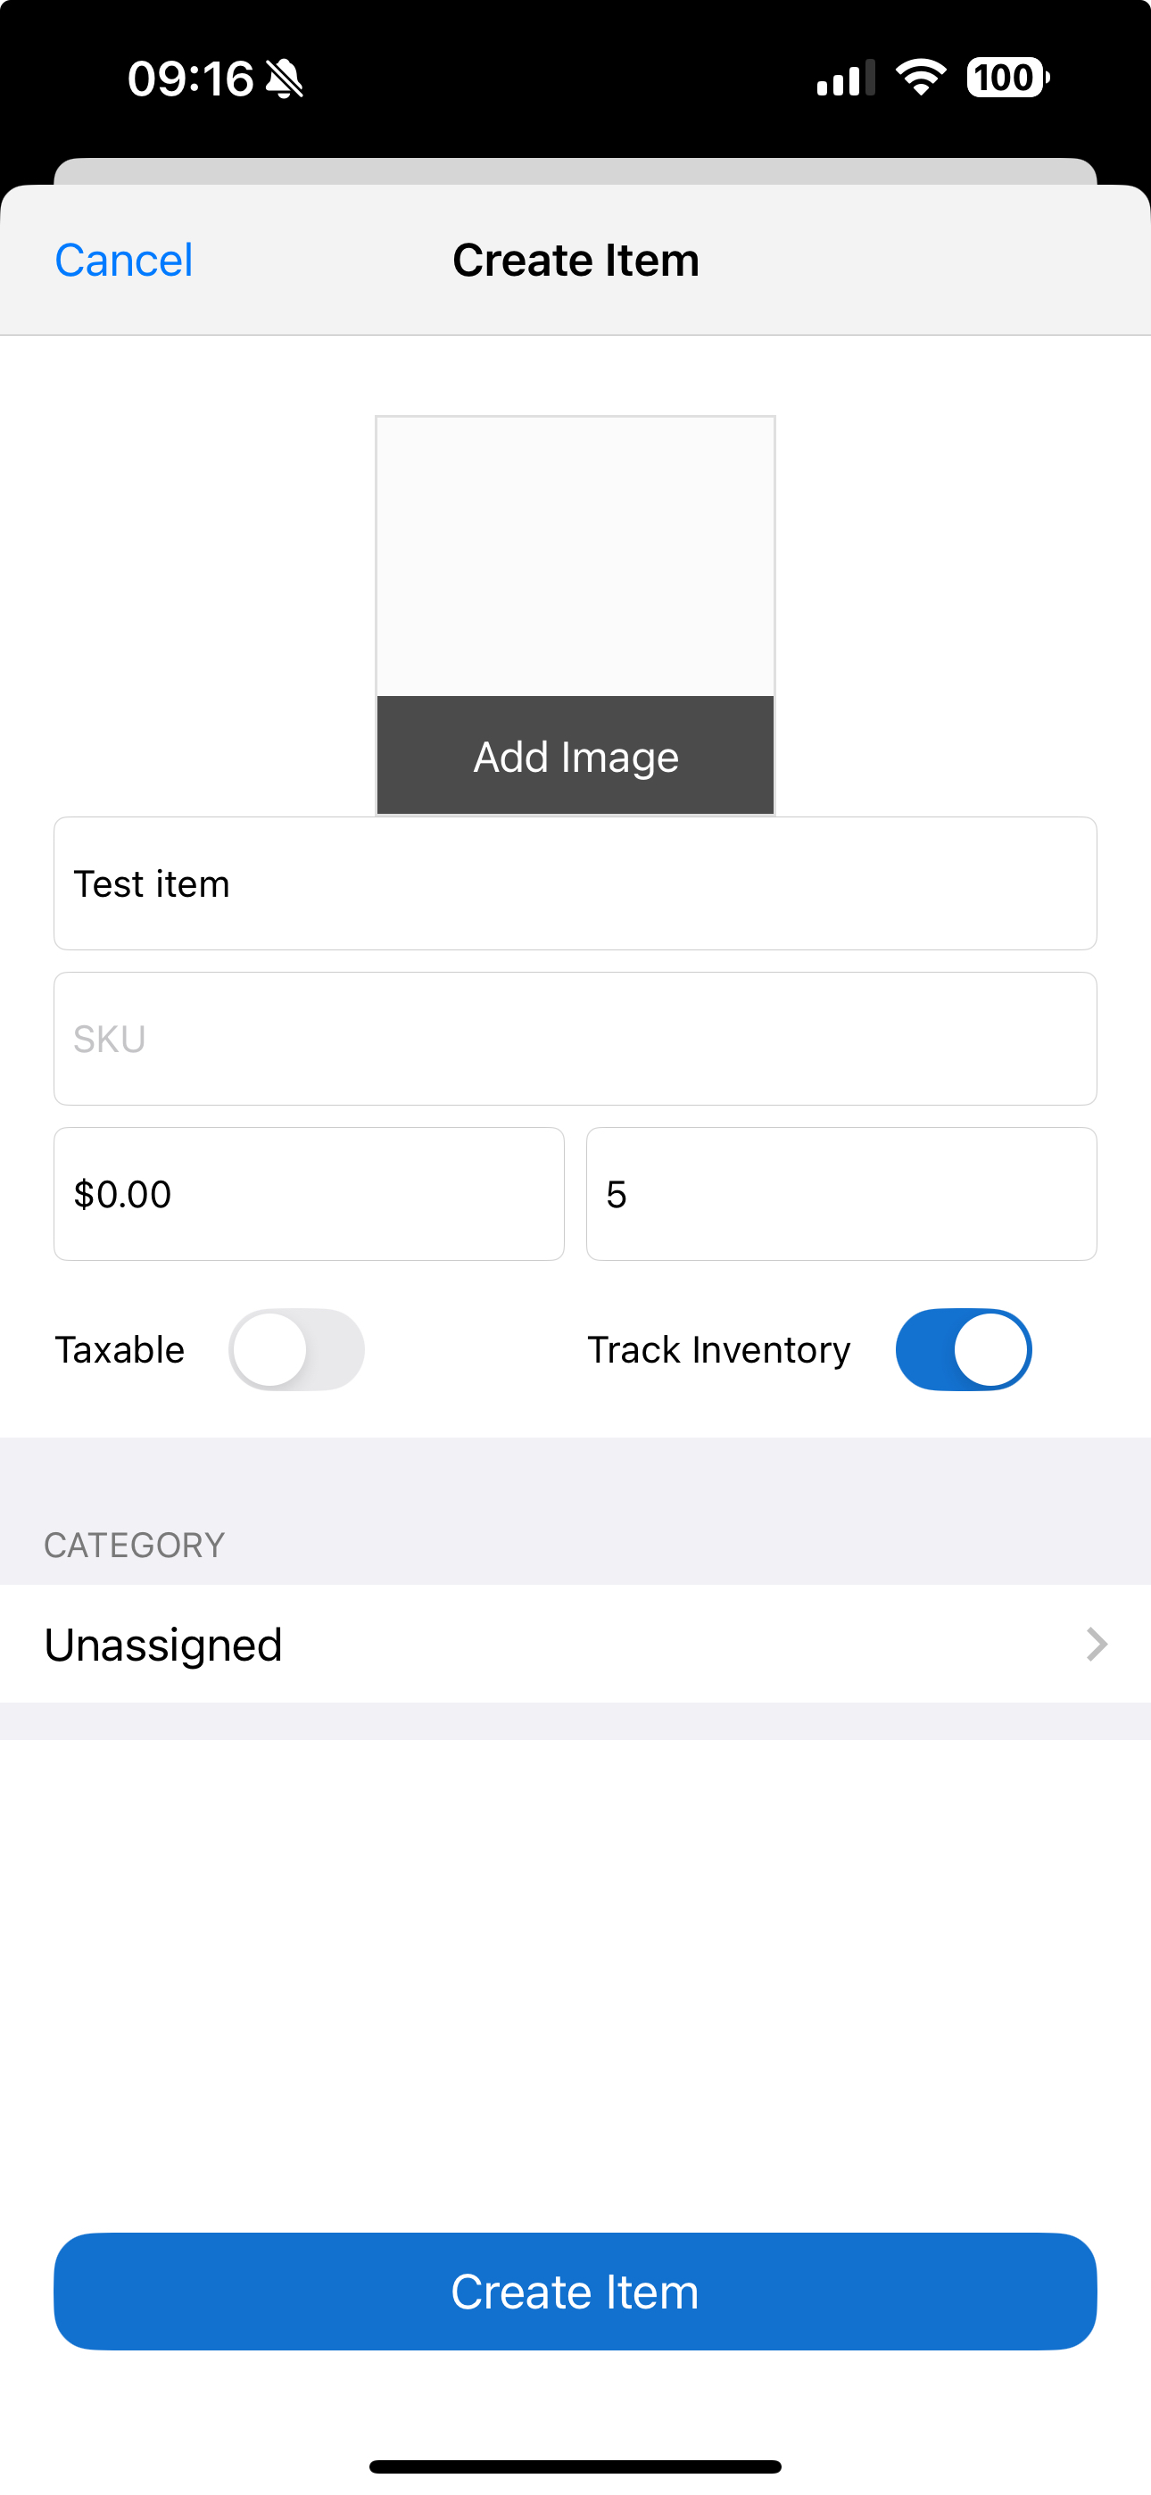Focus the Test item name field
This screenshot has width=1151, height=2495.
[x=575, y=883]
